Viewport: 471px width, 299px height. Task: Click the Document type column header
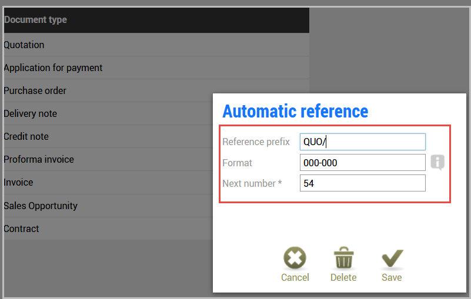click(156, 20)
